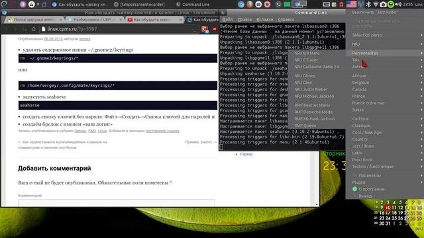This screenshot has height=238, width=424.
Task: Click the Chromium address bar URL
Action: point(72,29)
